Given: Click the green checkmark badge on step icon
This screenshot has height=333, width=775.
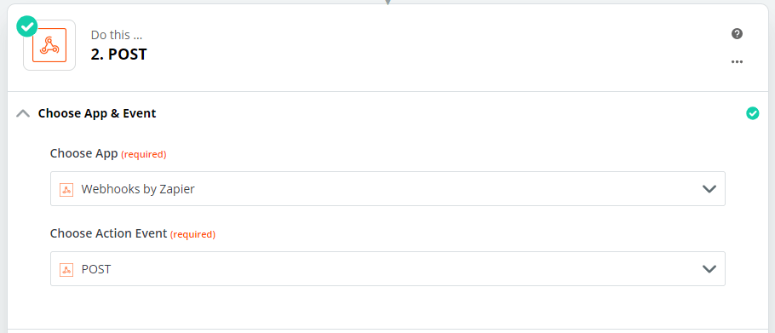Looking at the screenshot, I should point(26,26).
